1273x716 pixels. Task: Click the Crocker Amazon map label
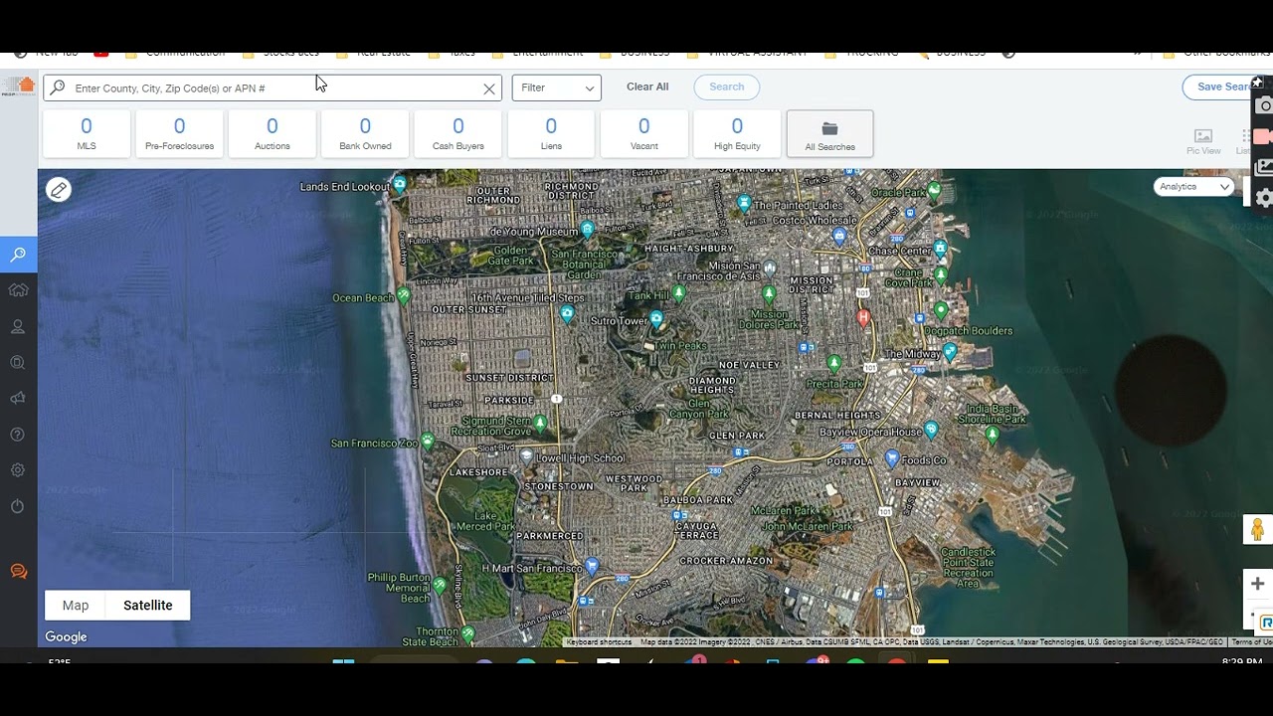coord(726,561)
